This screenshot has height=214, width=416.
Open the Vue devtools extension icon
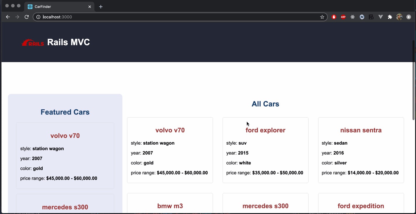point(381,17)
